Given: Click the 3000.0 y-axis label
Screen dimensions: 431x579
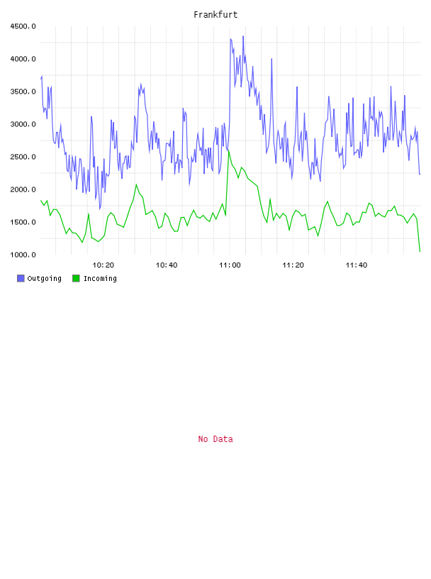Looking at the screenshot, I should tap(23, 124).
